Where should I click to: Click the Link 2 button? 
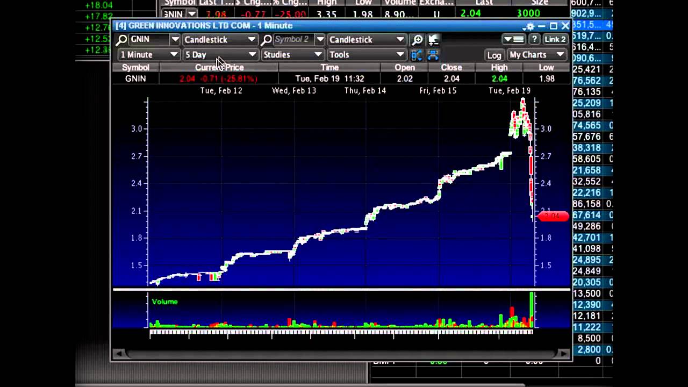pyautogui.click(x=555, y=39)
